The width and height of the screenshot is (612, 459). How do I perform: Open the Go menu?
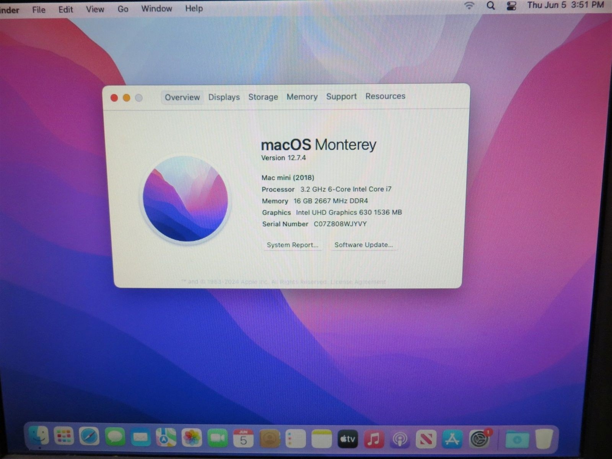(123, 9)
